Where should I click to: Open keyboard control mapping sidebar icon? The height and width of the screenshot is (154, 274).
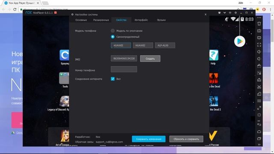coord(259,31)
